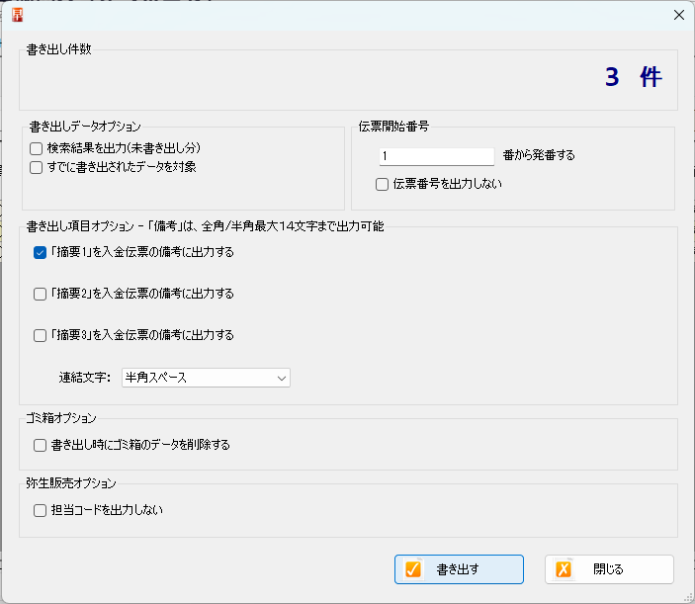Screen dimensions: 695x604
Task: Click the 閉じる button text
Action: [608, 569]
